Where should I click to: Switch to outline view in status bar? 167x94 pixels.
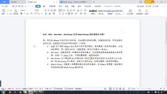pos(114,89)
